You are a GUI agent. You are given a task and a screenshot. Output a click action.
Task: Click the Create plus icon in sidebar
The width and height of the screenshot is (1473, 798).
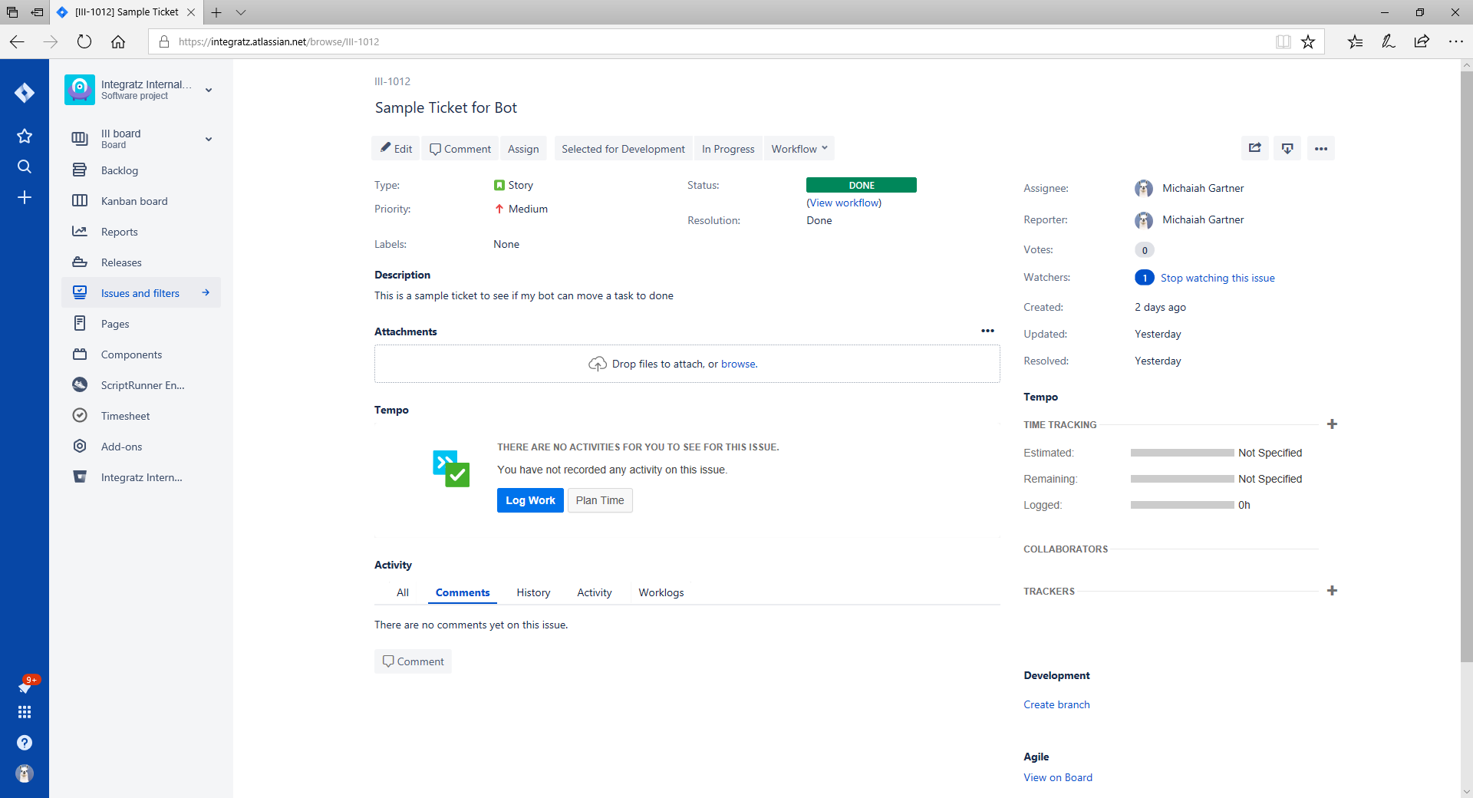click(x=25, y=197)
